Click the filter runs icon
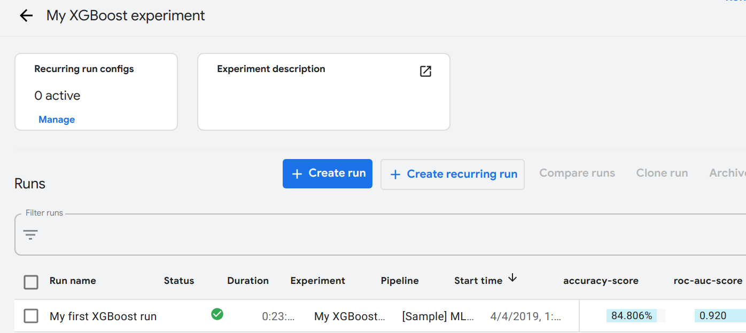Screen dimensions: 746x333 [x=30, y=234]
